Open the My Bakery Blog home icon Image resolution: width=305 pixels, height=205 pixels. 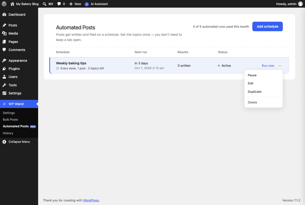(x=12, y=4)
